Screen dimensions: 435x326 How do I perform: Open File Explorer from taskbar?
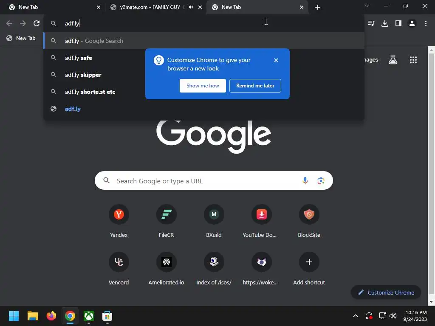click(32, 316)
